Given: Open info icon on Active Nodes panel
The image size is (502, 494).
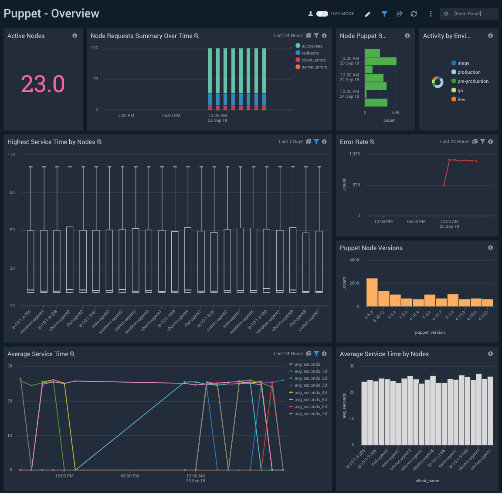Looking at the screenshot, I should 75,36.
